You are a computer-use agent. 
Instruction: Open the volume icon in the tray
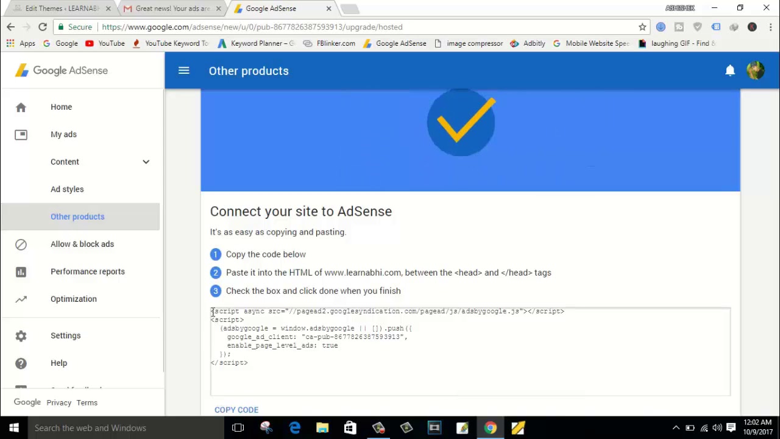coord(717,428)
